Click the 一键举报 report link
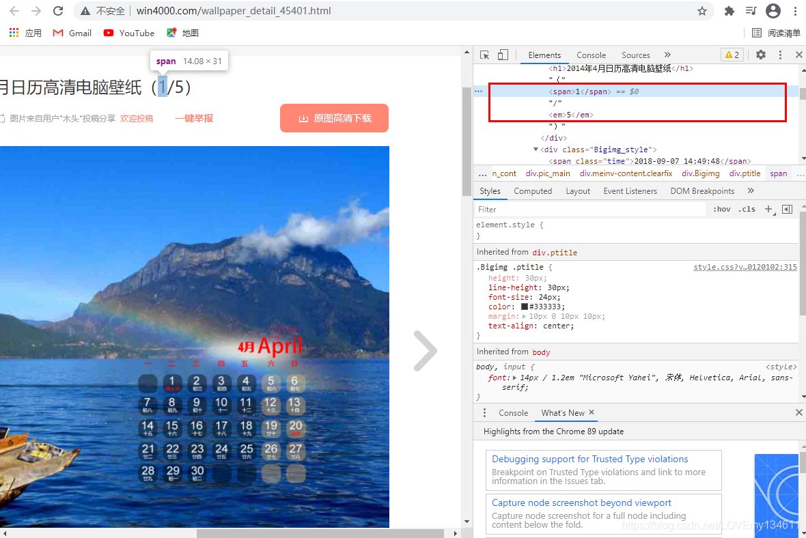Image resolution: width=806 pixels, height=538 pixels. pyautogui.click(x=194, y=118)
